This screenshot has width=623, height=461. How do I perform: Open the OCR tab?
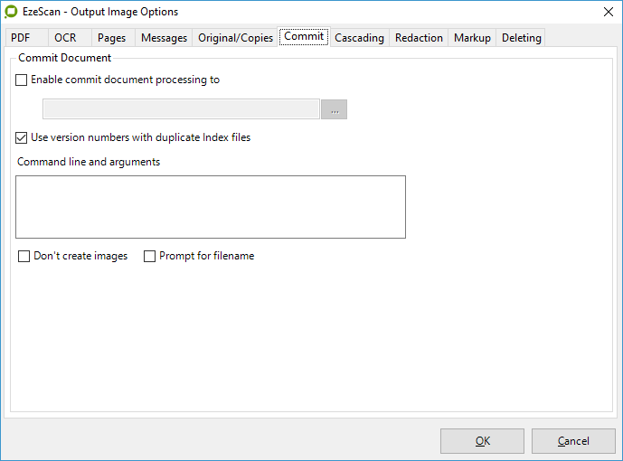click(65, 38)
